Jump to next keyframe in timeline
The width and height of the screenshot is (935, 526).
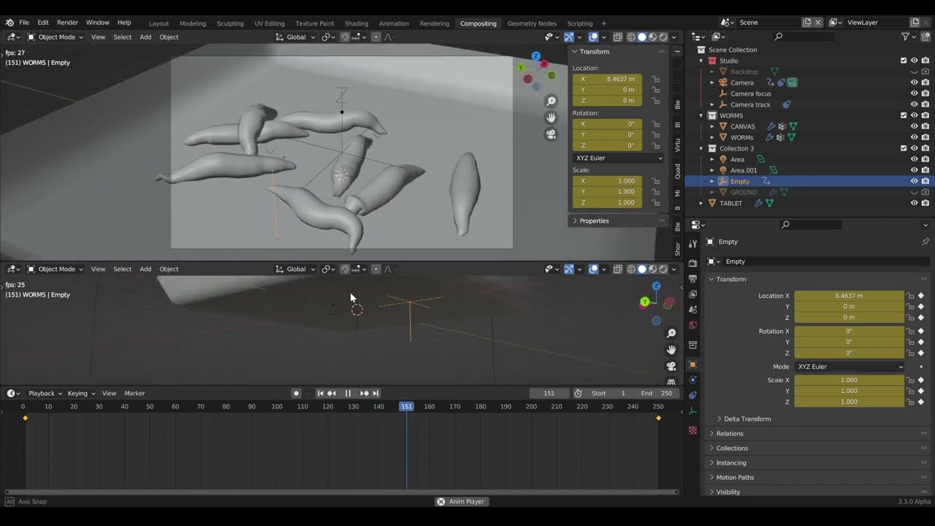(x=364, y=393)
